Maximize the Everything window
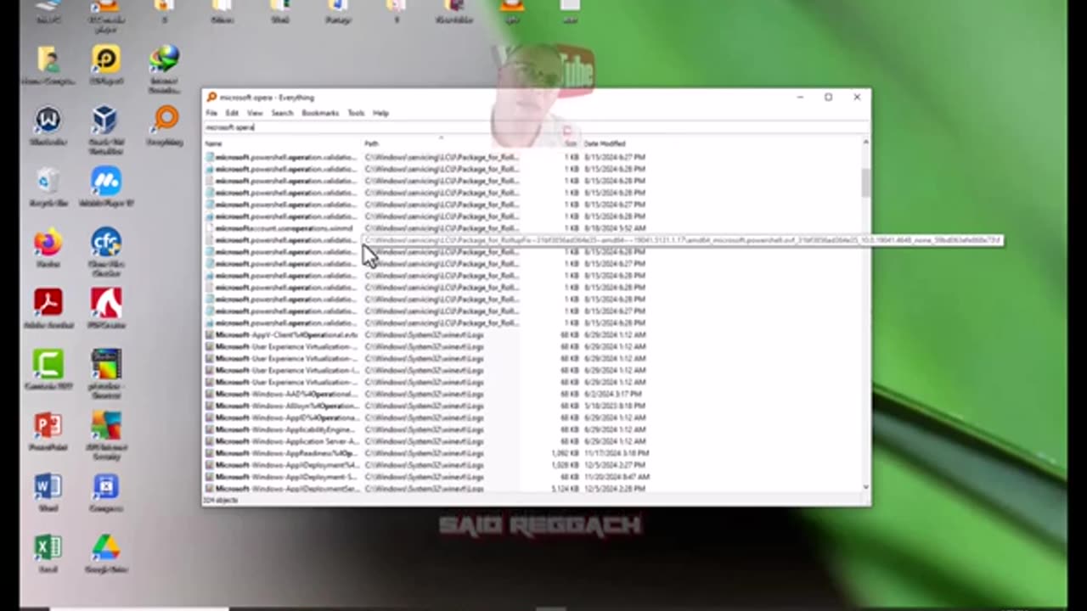This screenshot has width=1087, height=611. coord(828,97)
